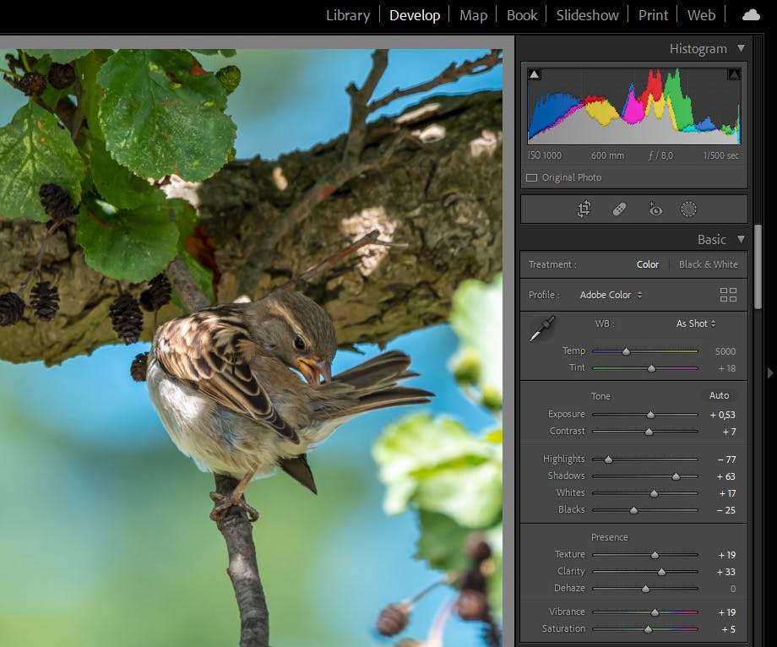777x647 pixels.
Task: Enable the Original Photo checkbox
Action: (x=531, y=178)
